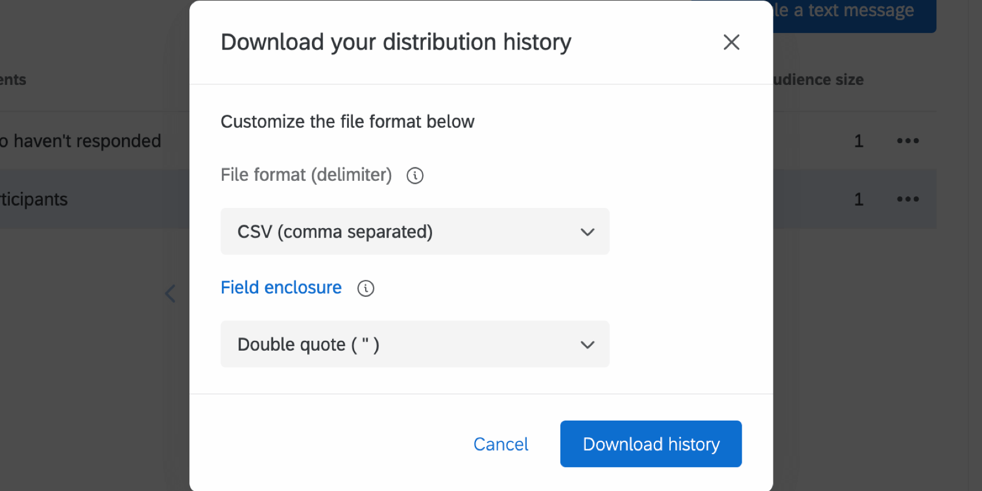This screenshot has width=982, height=491.
Task: Close the distribution history dialog
Action: 731,42
